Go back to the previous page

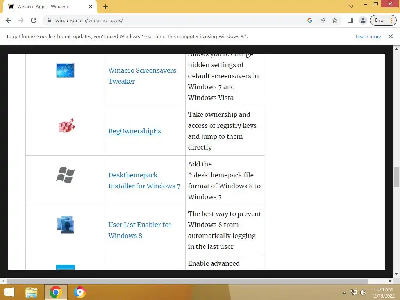click(9, 20)
